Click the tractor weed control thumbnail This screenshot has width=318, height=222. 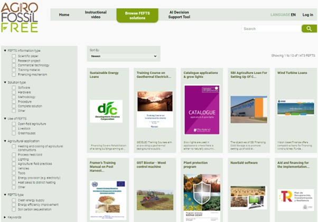click(155, 200)
